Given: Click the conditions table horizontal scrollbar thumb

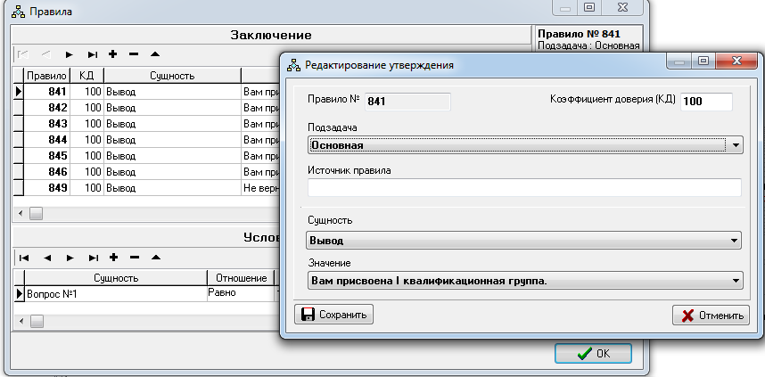Looking at the screenshot, I should (x=36, y=322).
